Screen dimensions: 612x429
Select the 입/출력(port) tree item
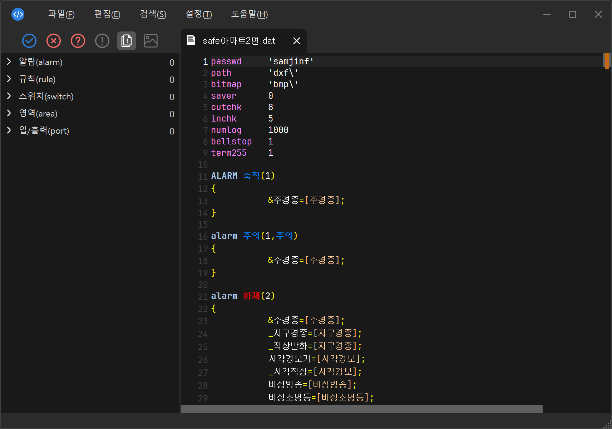44,130
